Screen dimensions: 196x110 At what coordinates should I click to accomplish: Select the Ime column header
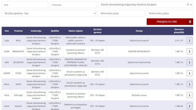[x=7, y=31]
